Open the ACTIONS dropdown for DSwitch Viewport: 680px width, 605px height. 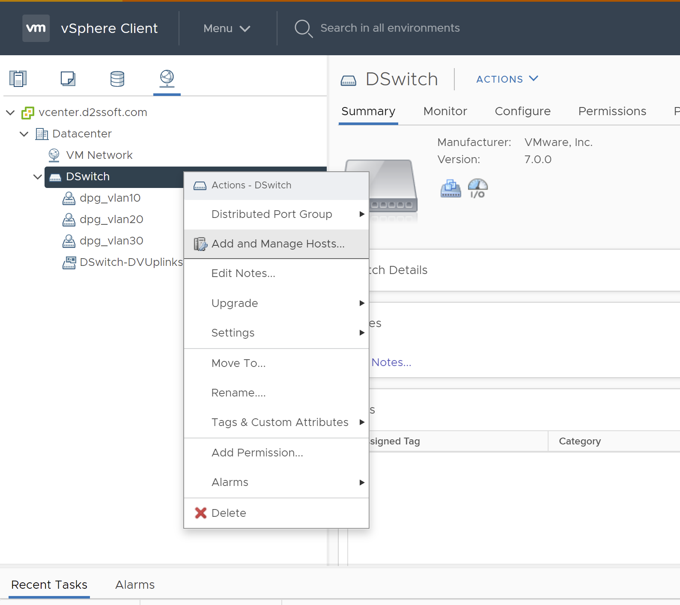tap(507, 79)
